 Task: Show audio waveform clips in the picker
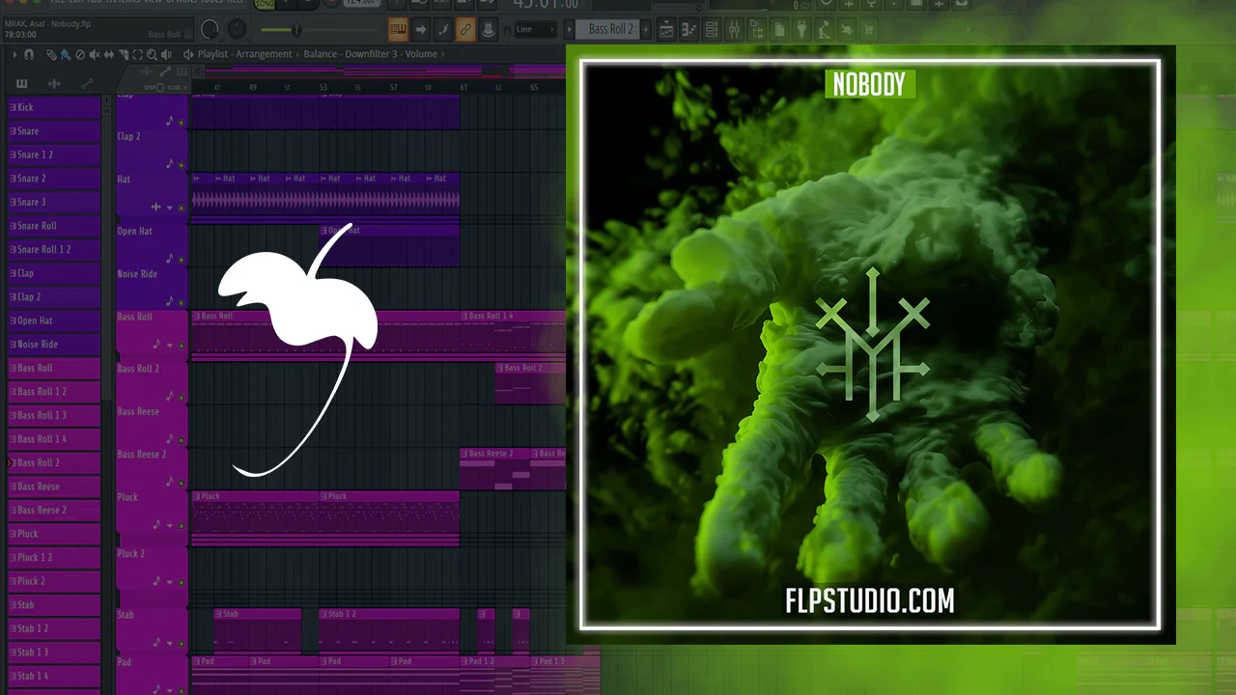pos(55,84)
